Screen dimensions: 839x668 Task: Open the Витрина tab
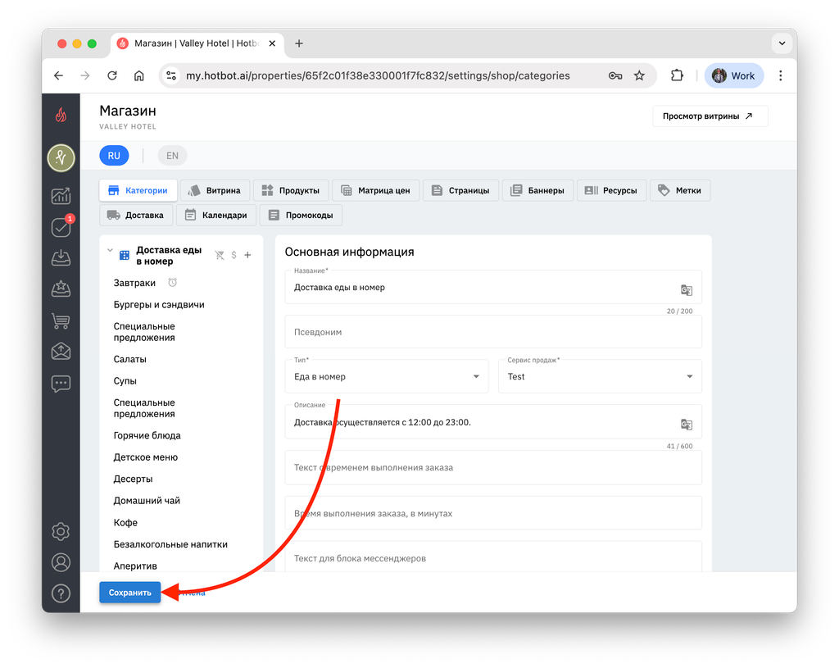tap(215, 190)
